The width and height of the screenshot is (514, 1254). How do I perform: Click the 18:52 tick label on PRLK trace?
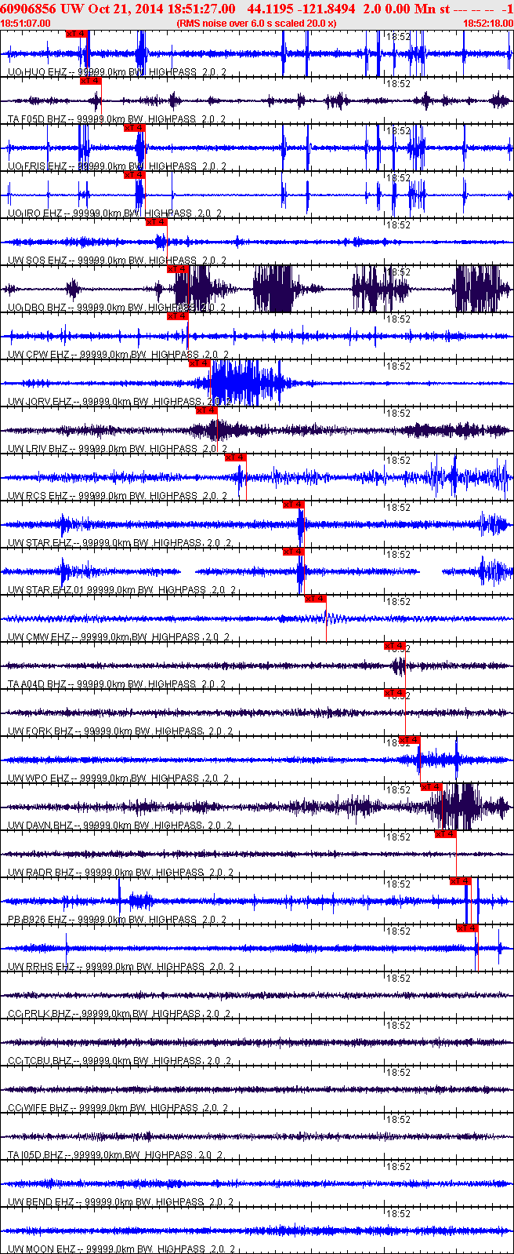[400, 979]
